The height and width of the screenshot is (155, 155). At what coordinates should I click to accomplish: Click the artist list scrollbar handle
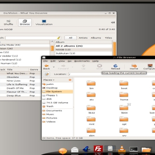(52, 48)
